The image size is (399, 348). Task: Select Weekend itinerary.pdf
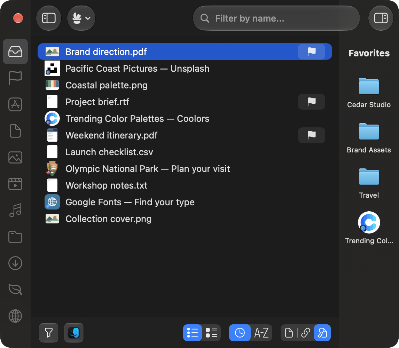coord(185,135)
